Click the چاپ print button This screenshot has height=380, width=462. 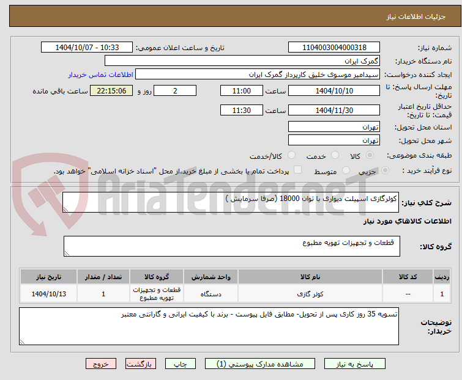(181, 364)
